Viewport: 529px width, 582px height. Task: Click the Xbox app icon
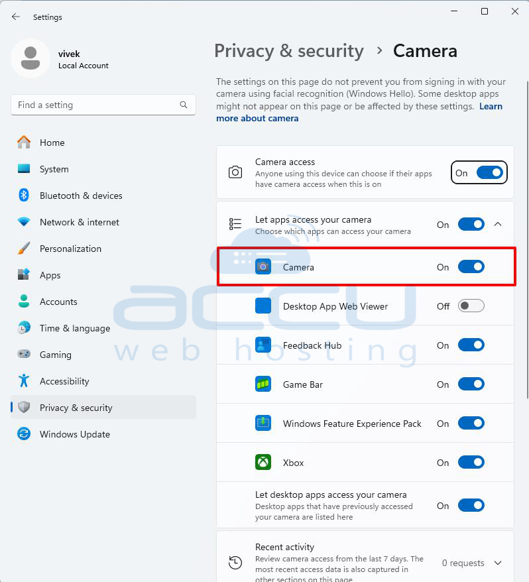pos(263,463)
